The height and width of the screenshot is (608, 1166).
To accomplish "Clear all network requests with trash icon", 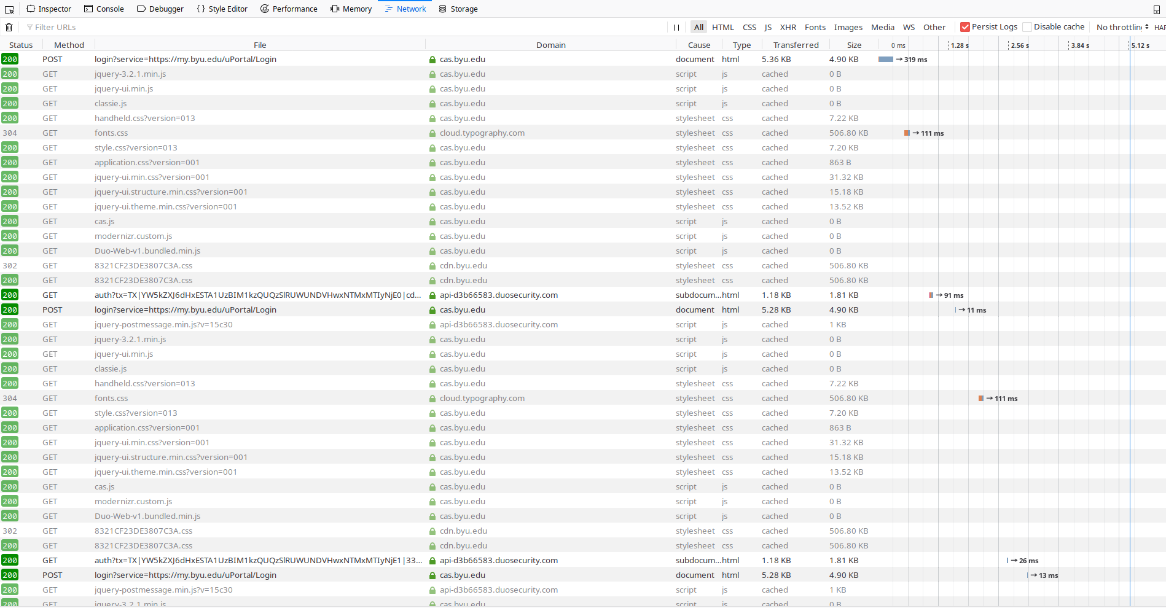I will pyautogui.click(x=9, y=27).
